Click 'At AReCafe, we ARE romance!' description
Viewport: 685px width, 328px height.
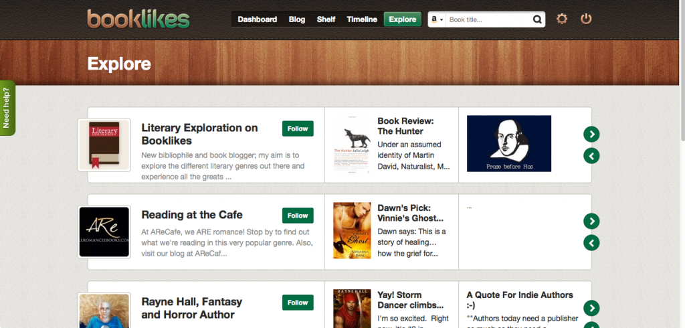click(x=227, y=242)
